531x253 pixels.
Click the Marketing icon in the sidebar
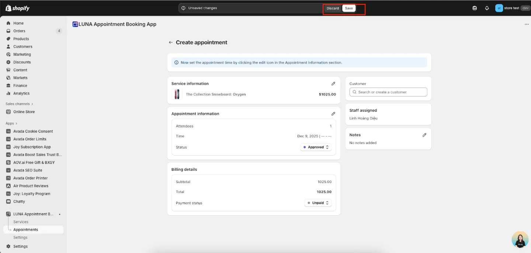tap(8, 55)
